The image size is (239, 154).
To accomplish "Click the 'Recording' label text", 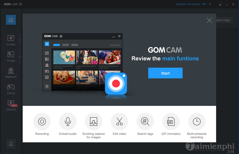I will pyautogui.click(x=42, y=134).
